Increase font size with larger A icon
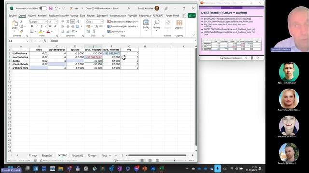The height and width of the screenshot is (173, 309). click(x=50, y=26)
